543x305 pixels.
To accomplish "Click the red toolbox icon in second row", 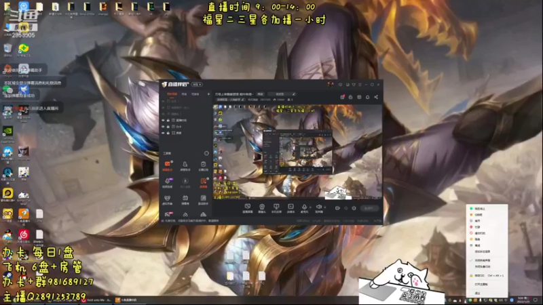I will click(x=203, y=182).
